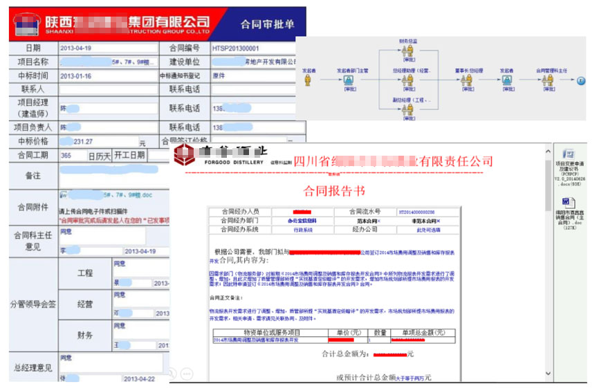Open the 销售合同 doc attachment icon

pyautogui.click(x=566, y=201)
